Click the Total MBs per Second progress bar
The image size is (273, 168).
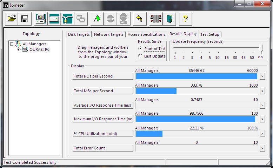click(x=197, y=91)
